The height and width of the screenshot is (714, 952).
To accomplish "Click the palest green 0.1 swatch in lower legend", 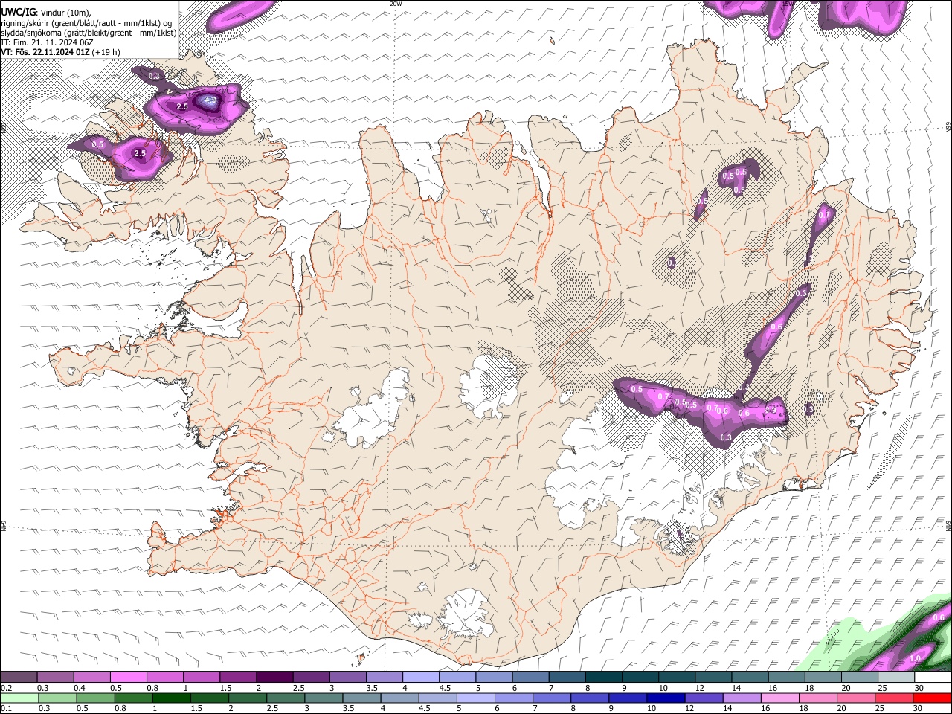I will (19, 698).
